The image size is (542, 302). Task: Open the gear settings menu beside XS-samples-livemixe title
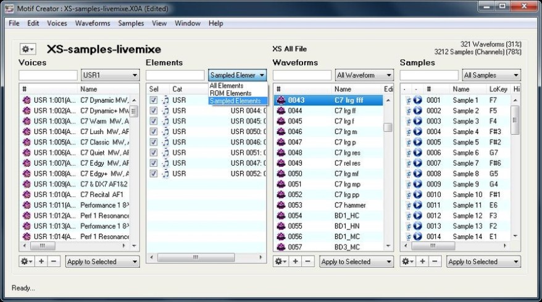27,49
